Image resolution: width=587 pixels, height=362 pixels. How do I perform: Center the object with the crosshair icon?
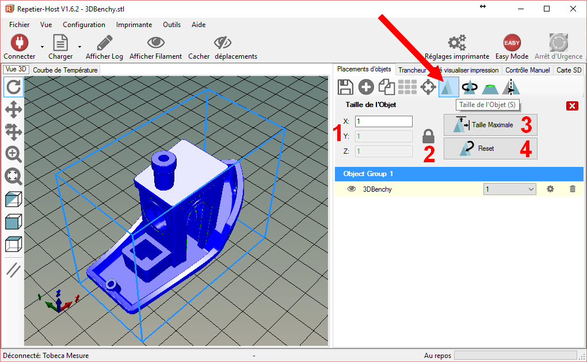coord(428,87)
